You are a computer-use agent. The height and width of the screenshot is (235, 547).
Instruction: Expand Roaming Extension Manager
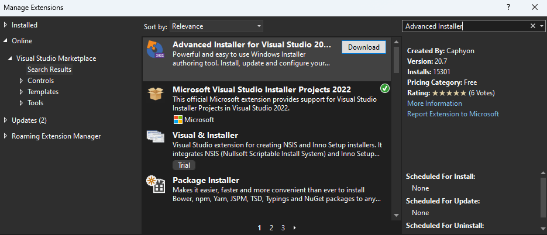click(x=5, y=136)
